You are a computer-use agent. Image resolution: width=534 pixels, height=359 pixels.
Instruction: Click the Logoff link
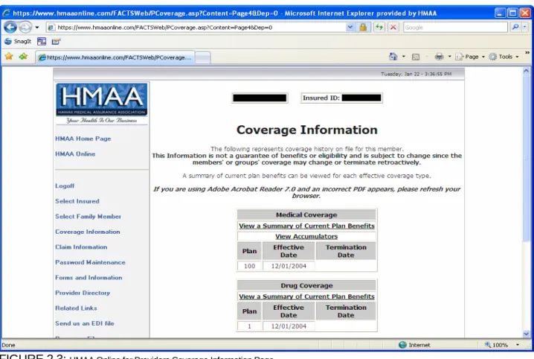65,185
